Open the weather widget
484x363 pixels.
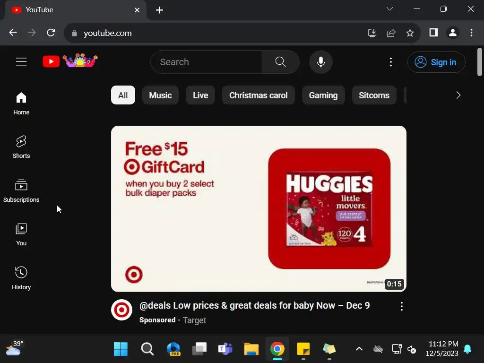tap(15, 348)
